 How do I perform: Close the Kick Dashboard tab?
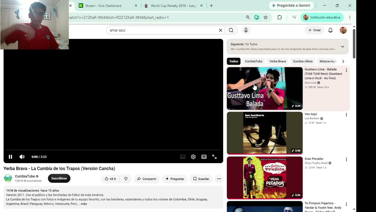[136, 6]
